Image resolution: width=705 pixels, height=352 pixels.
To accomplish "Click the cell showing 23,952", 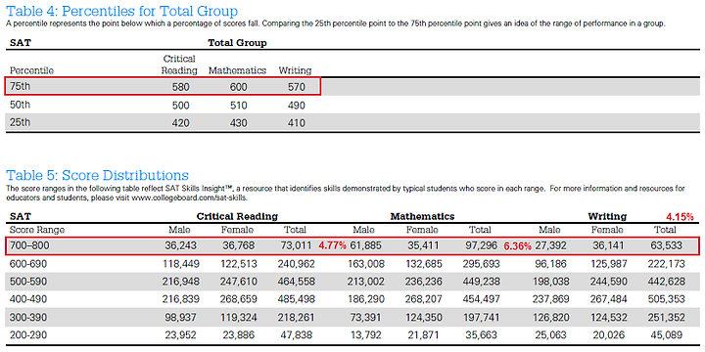I will (182, 335).
